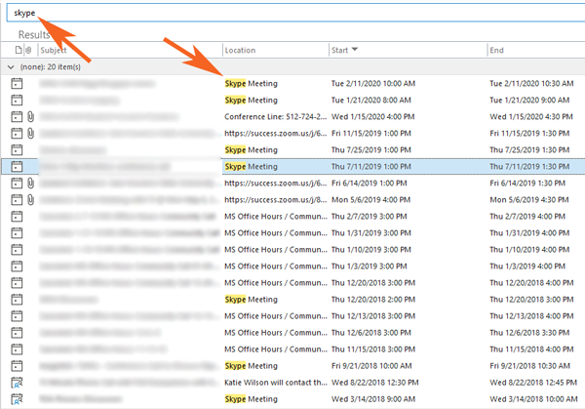Click attachment paperclip of the Fri 6/14/2019 row
Screen dimensions: 585x409
(30, 184)
